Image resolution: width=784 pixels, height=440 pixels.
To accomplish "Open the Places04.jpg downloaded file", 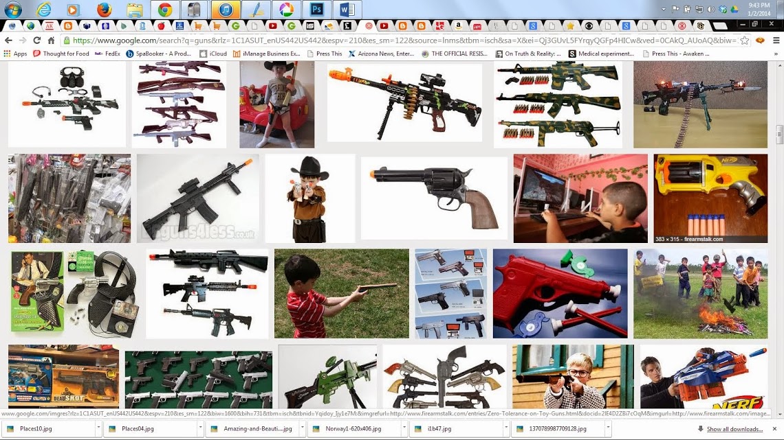I will pyautogui.click(x=138, y=429).
